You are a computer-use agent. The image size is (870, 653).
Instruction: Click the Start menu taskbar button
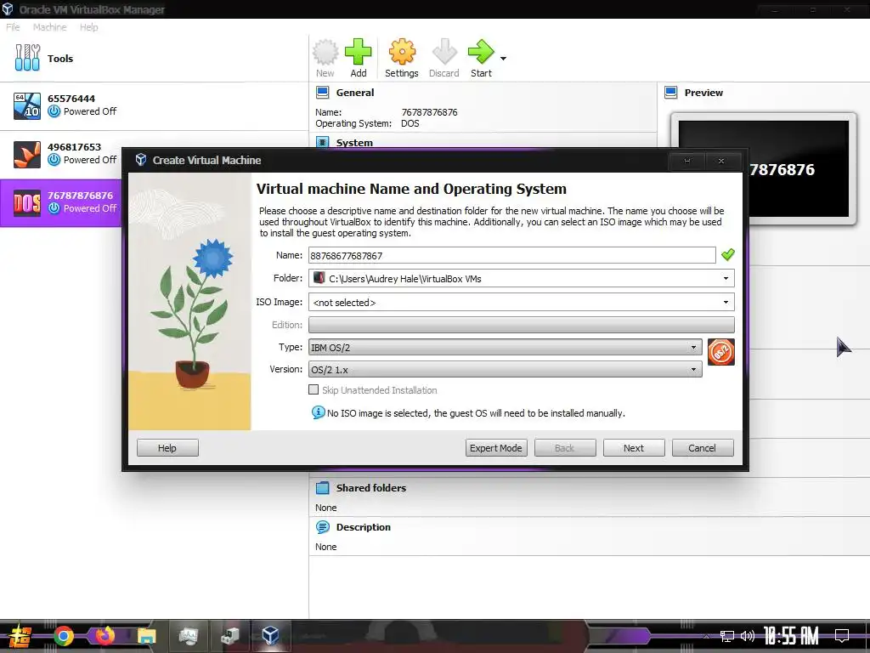tap(20, 636)
